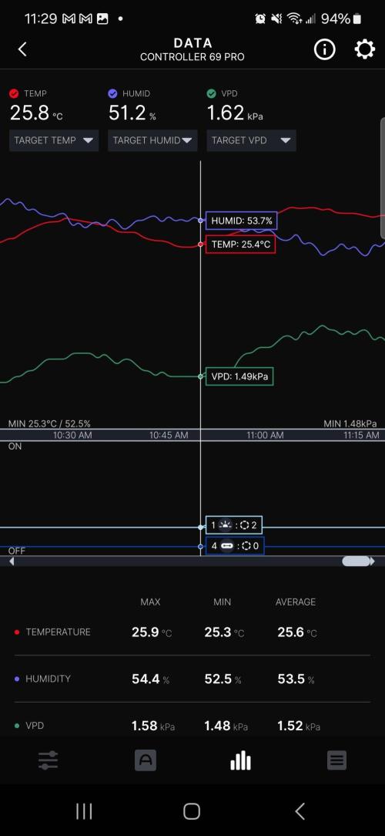Select the bar chart data tab
385x836 pixels.
tap(241, 761)
